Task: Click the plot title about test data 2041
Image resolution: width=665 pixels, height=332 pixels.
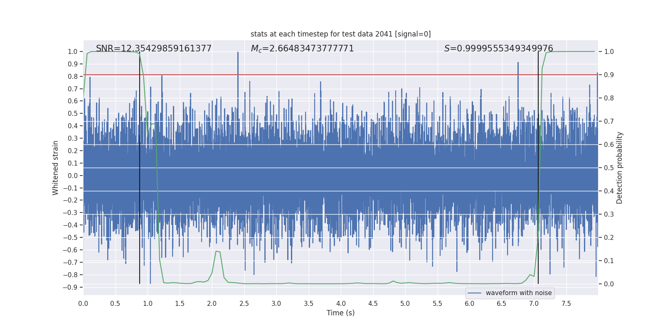Action: coord(340,34)
